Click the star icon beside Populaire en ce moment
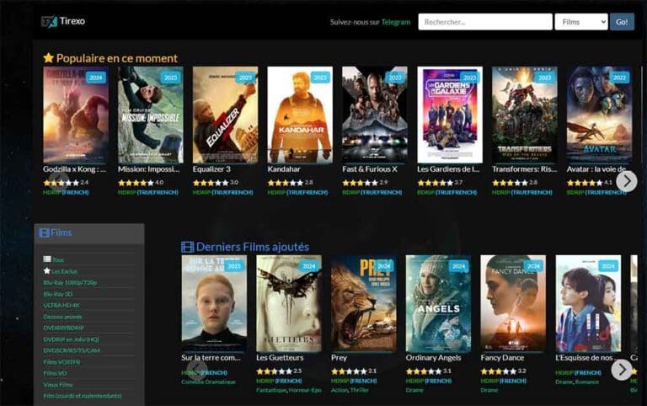Viewport: 647px width, 406px height. coord(48,58)
